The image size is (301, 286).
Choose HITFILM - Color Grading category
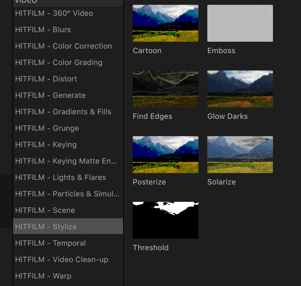pos(68,63)
